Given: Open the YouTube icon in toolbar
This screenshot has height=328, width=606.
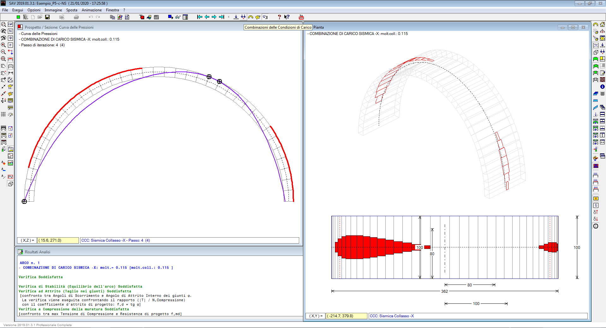Looking at the screenshot, I should coord(301,17).
